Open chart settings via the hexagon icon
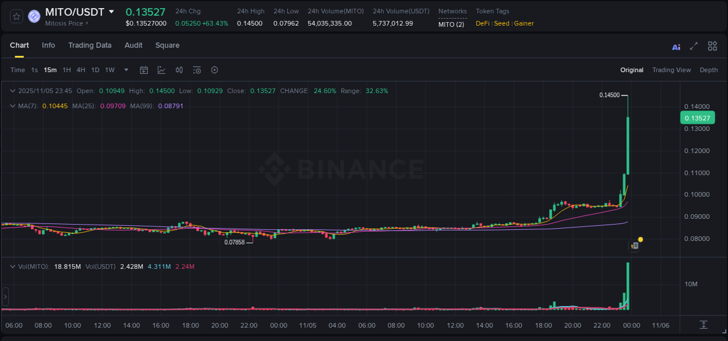The image size is (728, 341). [x=214, y=70]
